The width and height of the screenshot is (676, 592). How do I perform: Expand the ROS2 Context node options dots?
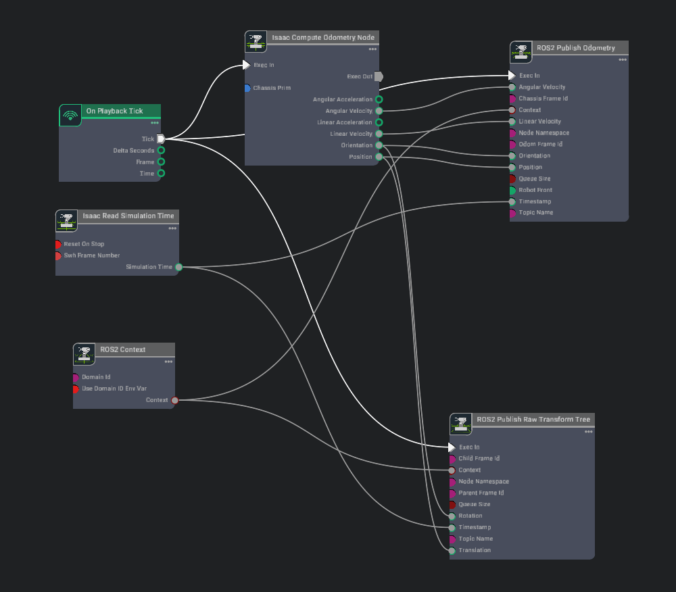tap(168, 362)
